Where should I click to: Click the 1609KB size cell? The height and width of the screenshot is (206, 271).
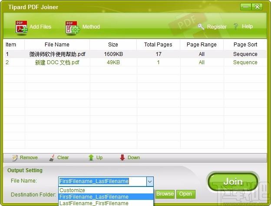click(113, 54)
